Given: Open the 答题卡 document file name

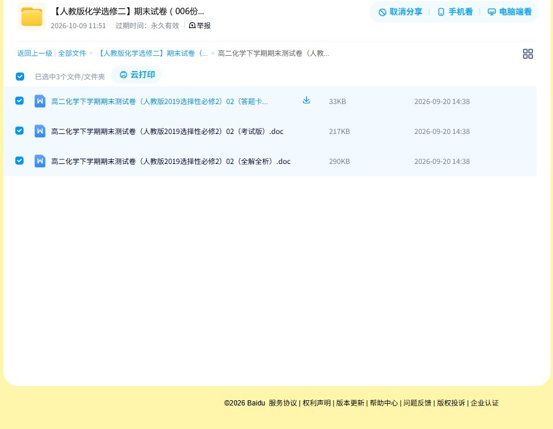Looking at the screenshot, I should point(159,102).
